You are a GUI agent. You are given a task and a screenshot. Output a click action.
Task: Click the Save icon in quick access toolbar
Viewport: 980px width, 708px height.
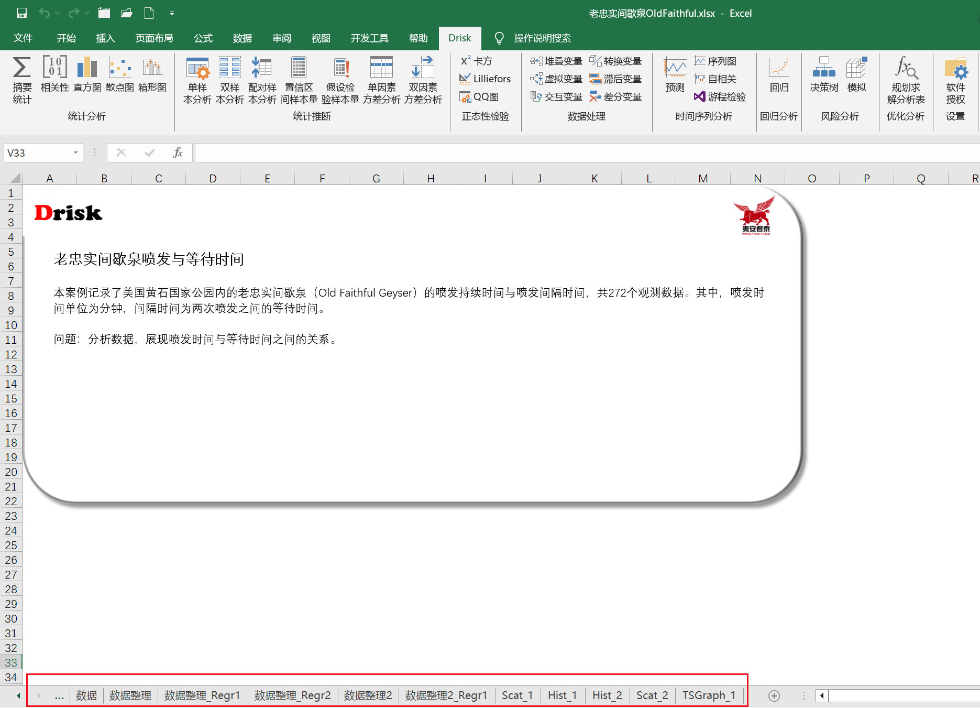(21, 13)
